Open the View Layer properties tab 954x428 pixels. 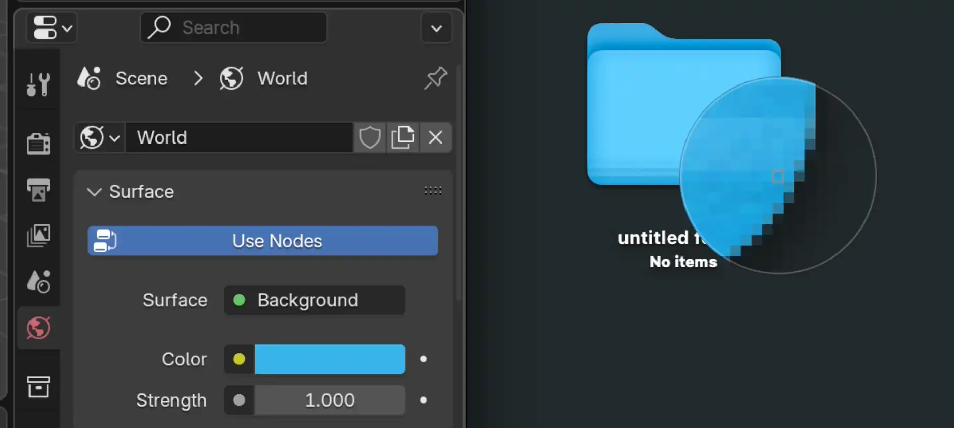(x=39, y=236)
